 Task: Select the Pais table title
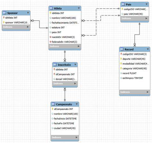coord(129,4)
